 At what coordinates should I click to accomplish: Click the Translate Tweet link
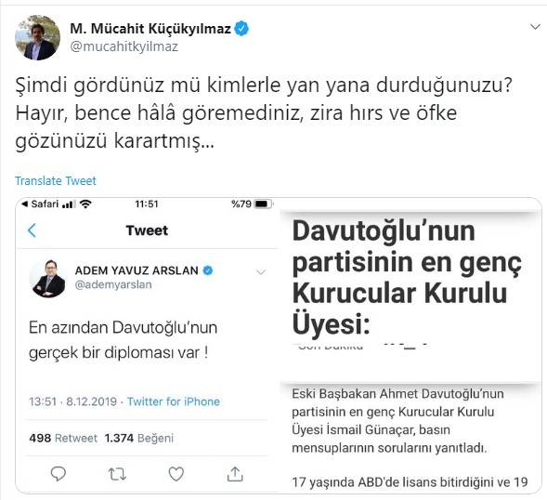[x=56, y=180]
